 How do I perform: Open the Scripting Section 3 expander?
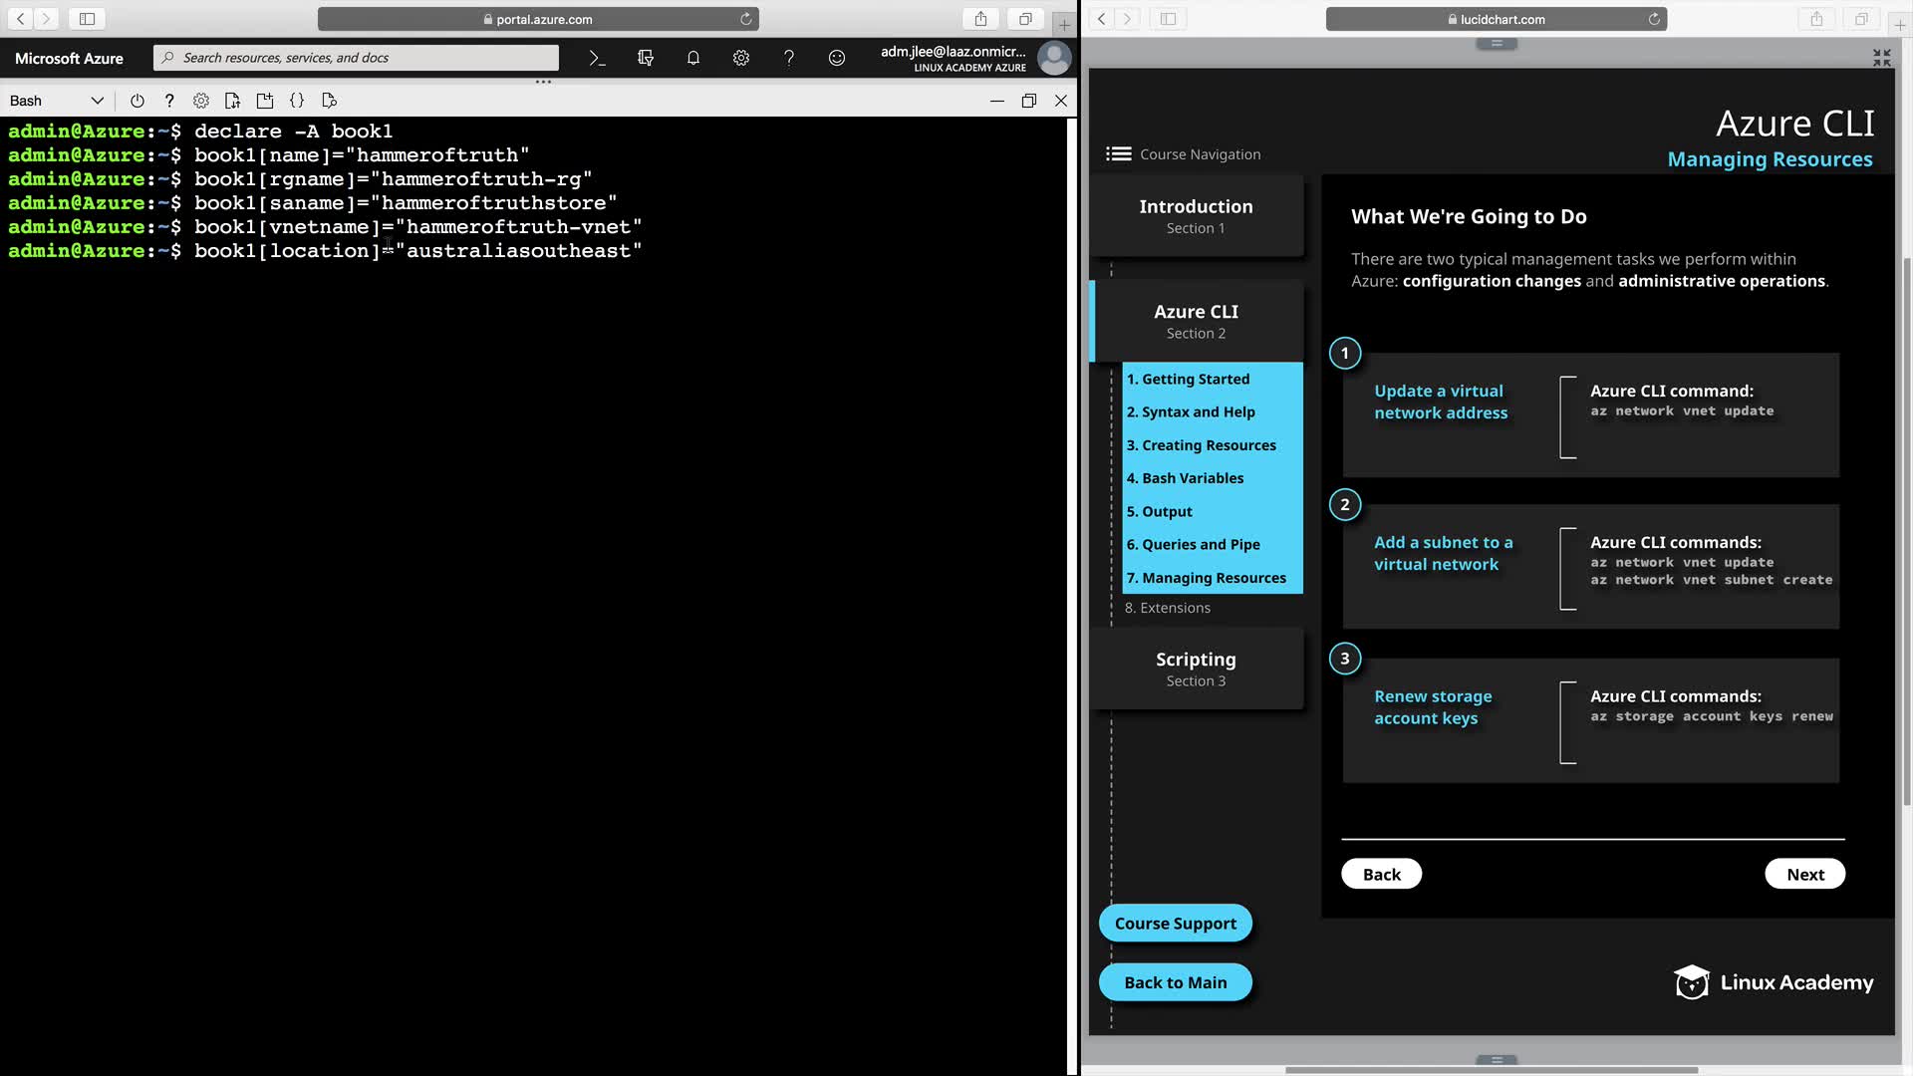1196,669
